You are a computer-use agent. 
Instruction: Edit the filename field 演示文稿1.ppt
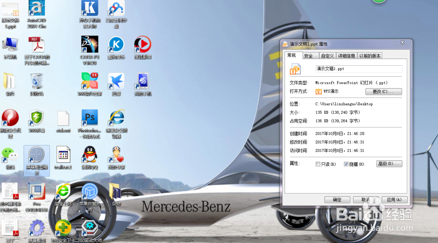click(x=359, y=69)
